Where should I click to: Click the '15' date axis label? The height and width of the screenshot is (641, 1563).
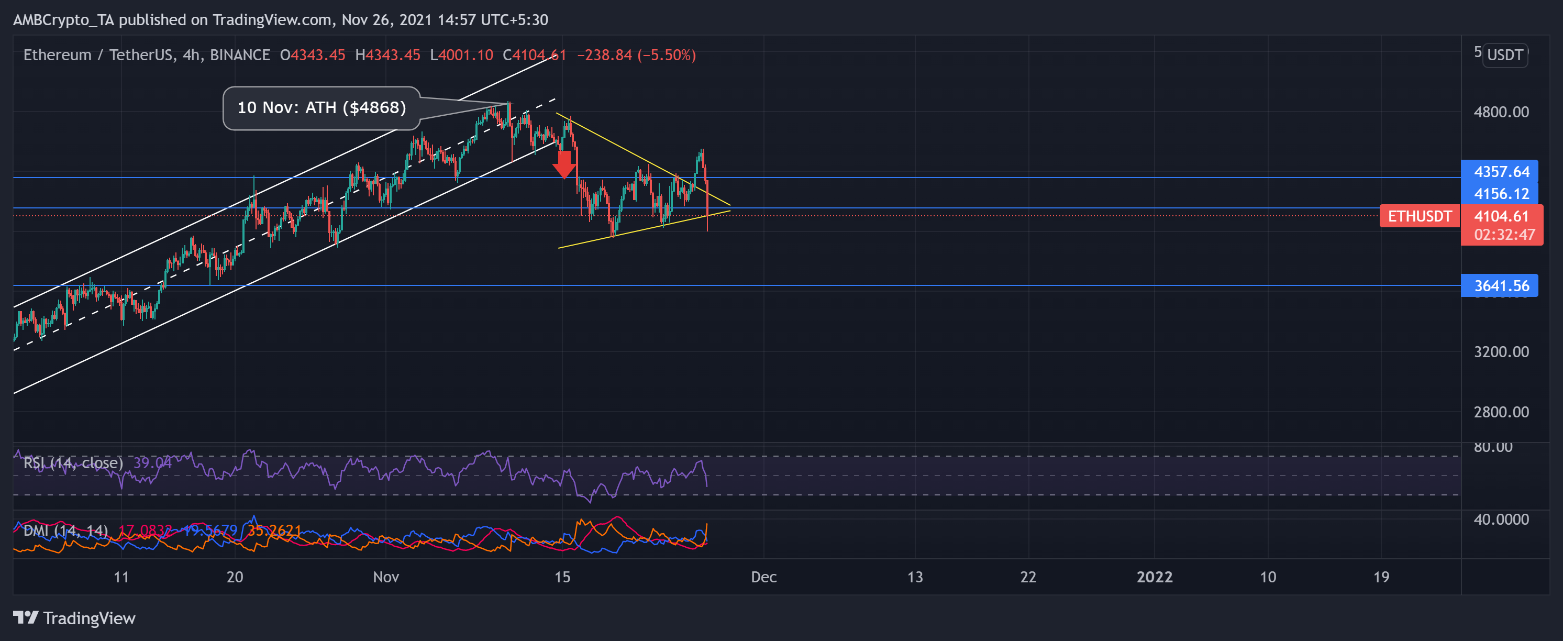(x=562, y=577)
